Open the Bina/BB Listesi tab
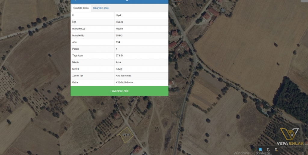Screen dimensions: 308x155 point(101,8)
